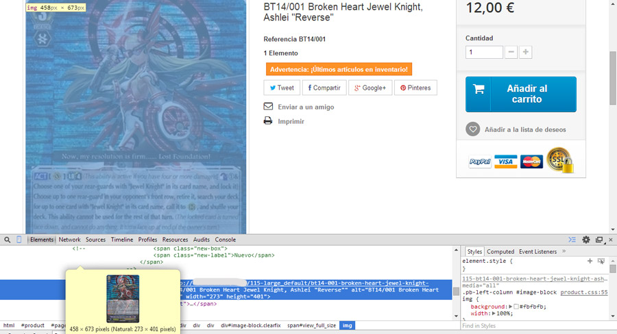Screen dimensions: 617x334
Task: Open the 115-bt14-001 stylesheet link in Styles
Action: [535, 279]
